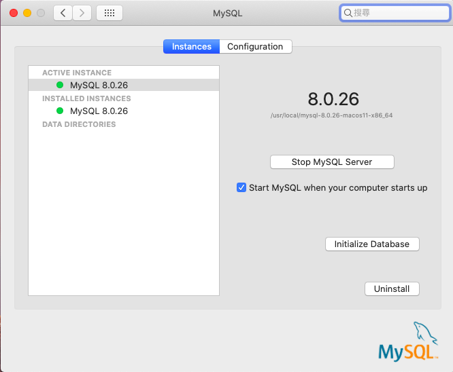453x372 pixels.
Task: Click the MySQL window title text
Action: (227, 14)
